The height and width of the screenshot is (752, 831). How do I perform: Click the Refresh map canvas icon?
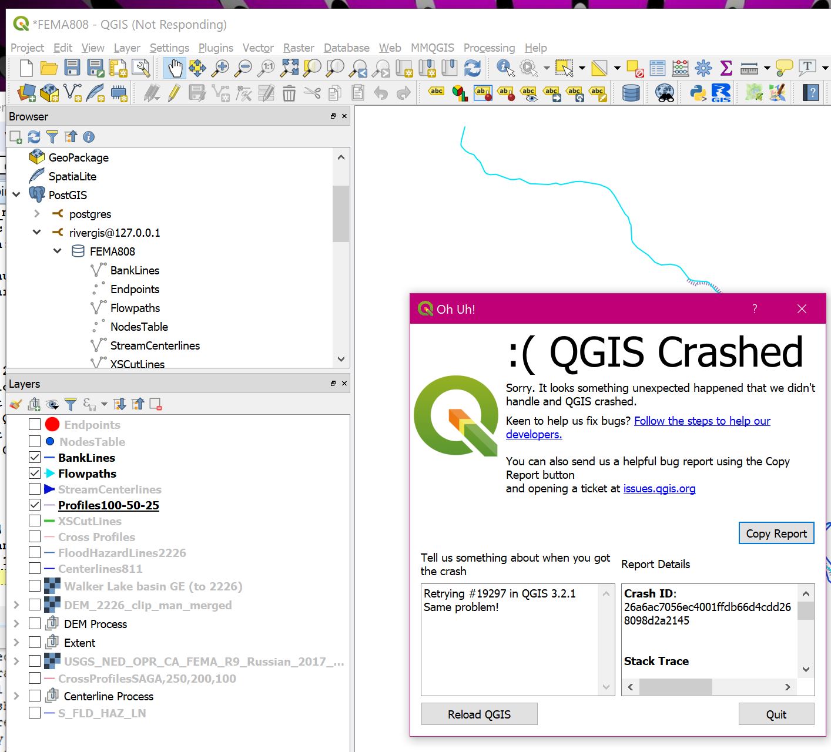click(x=473, y=68)
